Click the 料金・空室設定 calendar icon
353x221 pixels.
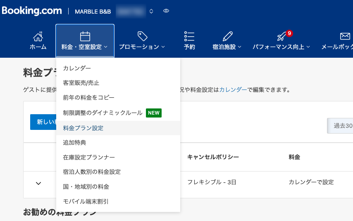(85, 36)
